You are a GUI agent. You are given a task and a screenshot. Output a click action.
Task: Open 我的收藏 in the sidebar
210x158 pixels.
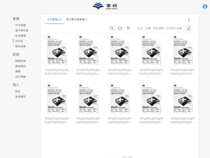coord(21,46)
